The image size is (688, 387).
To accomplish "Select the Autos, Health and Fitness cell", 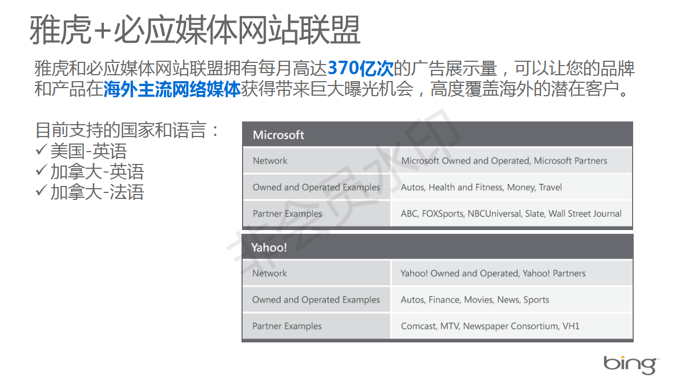I will pos(481,187).
